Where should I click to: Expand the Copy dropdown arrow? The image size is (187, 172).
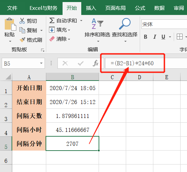click(x=41, y=30)
